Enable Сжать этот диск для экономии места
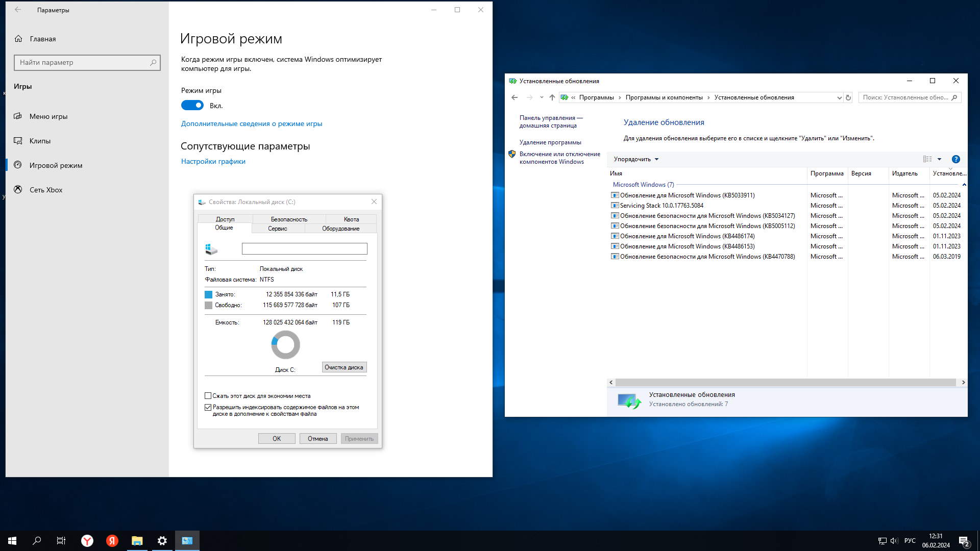980x551 pixels. (208, 396)
